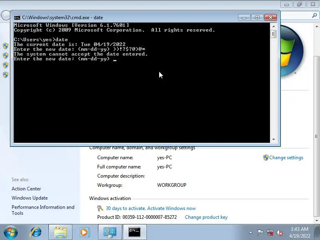Click the System window scrollbar down arrow
The width and height of the screenshot is (320, 240).
click(x=317, y=221)
